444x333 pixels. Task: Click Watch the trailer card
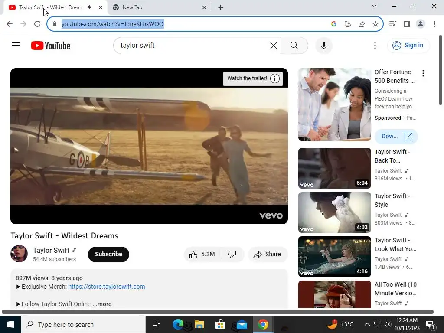pos(247,78)
